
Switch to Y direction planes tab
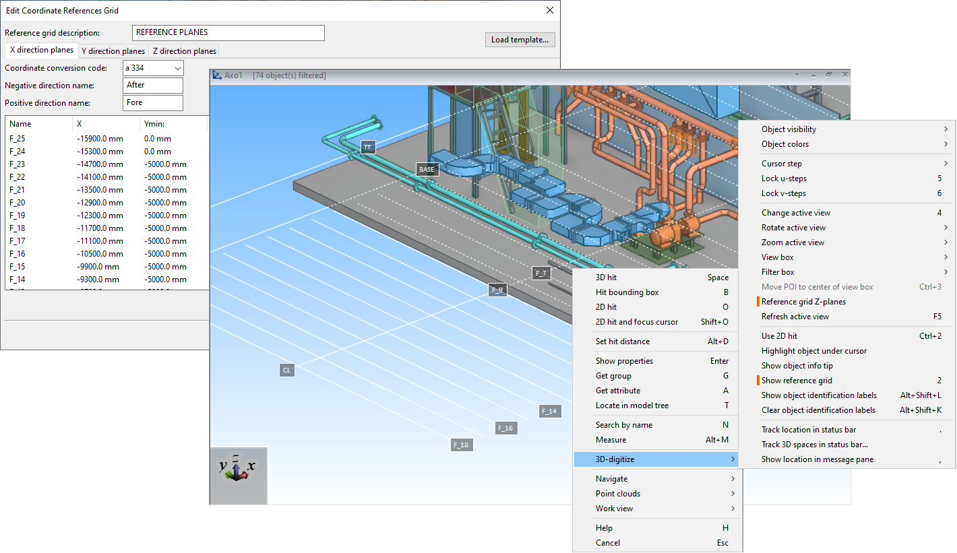point(113,51)
